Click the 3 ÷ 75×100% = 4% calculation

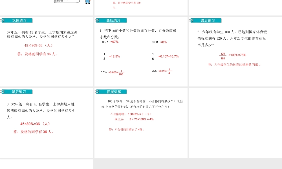(141, 119)
